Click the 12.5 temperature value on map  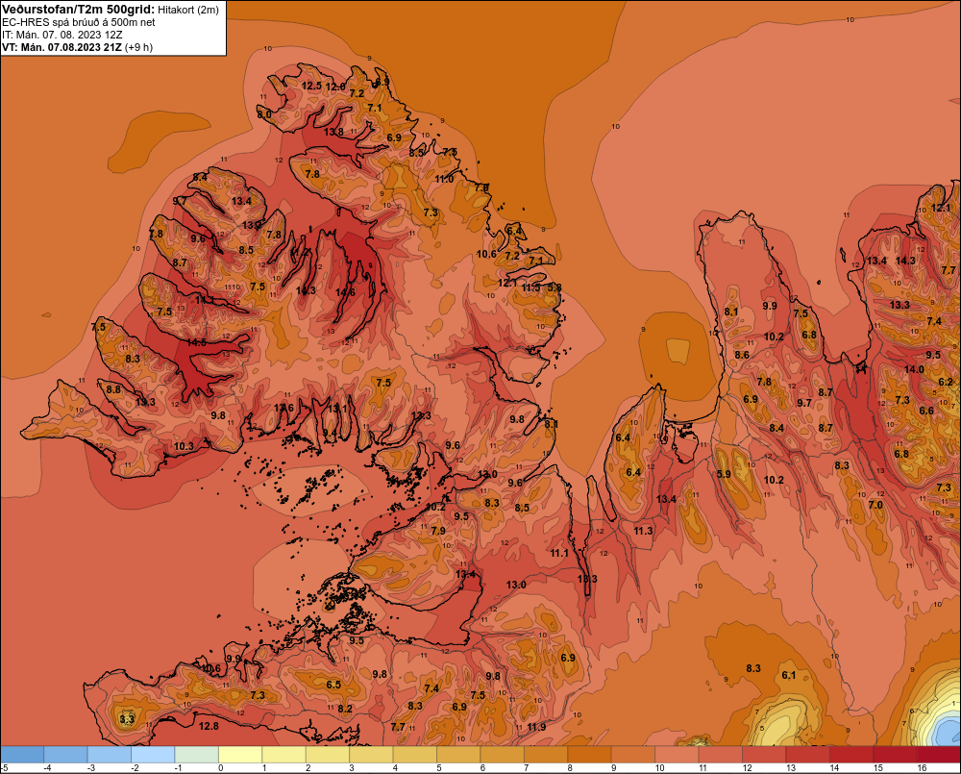point(311,86)
